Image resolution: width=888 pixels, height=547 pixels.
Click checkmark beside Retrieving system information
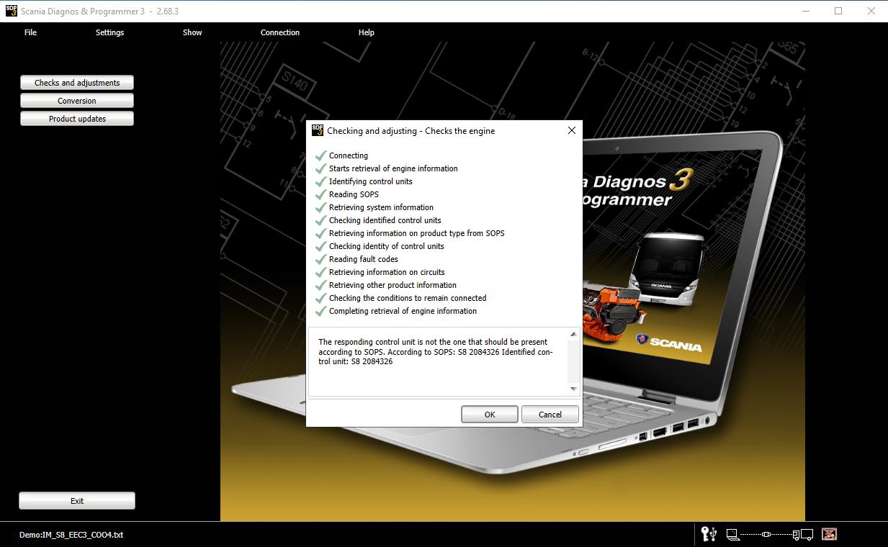point(321,207)
